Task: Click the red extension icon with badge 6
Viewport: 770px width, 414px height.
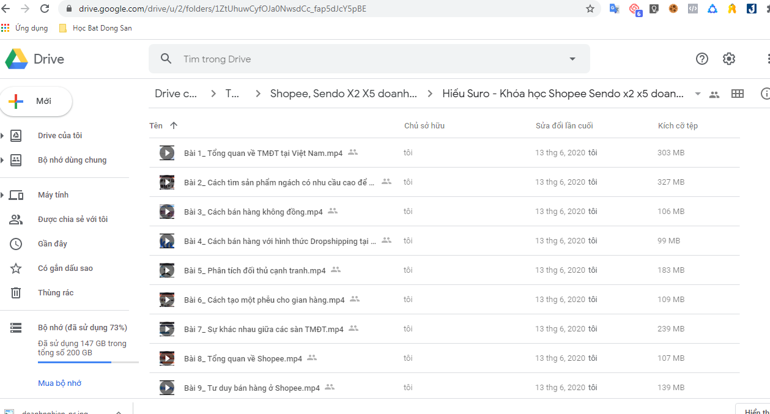Action: [x=635, y=9]
